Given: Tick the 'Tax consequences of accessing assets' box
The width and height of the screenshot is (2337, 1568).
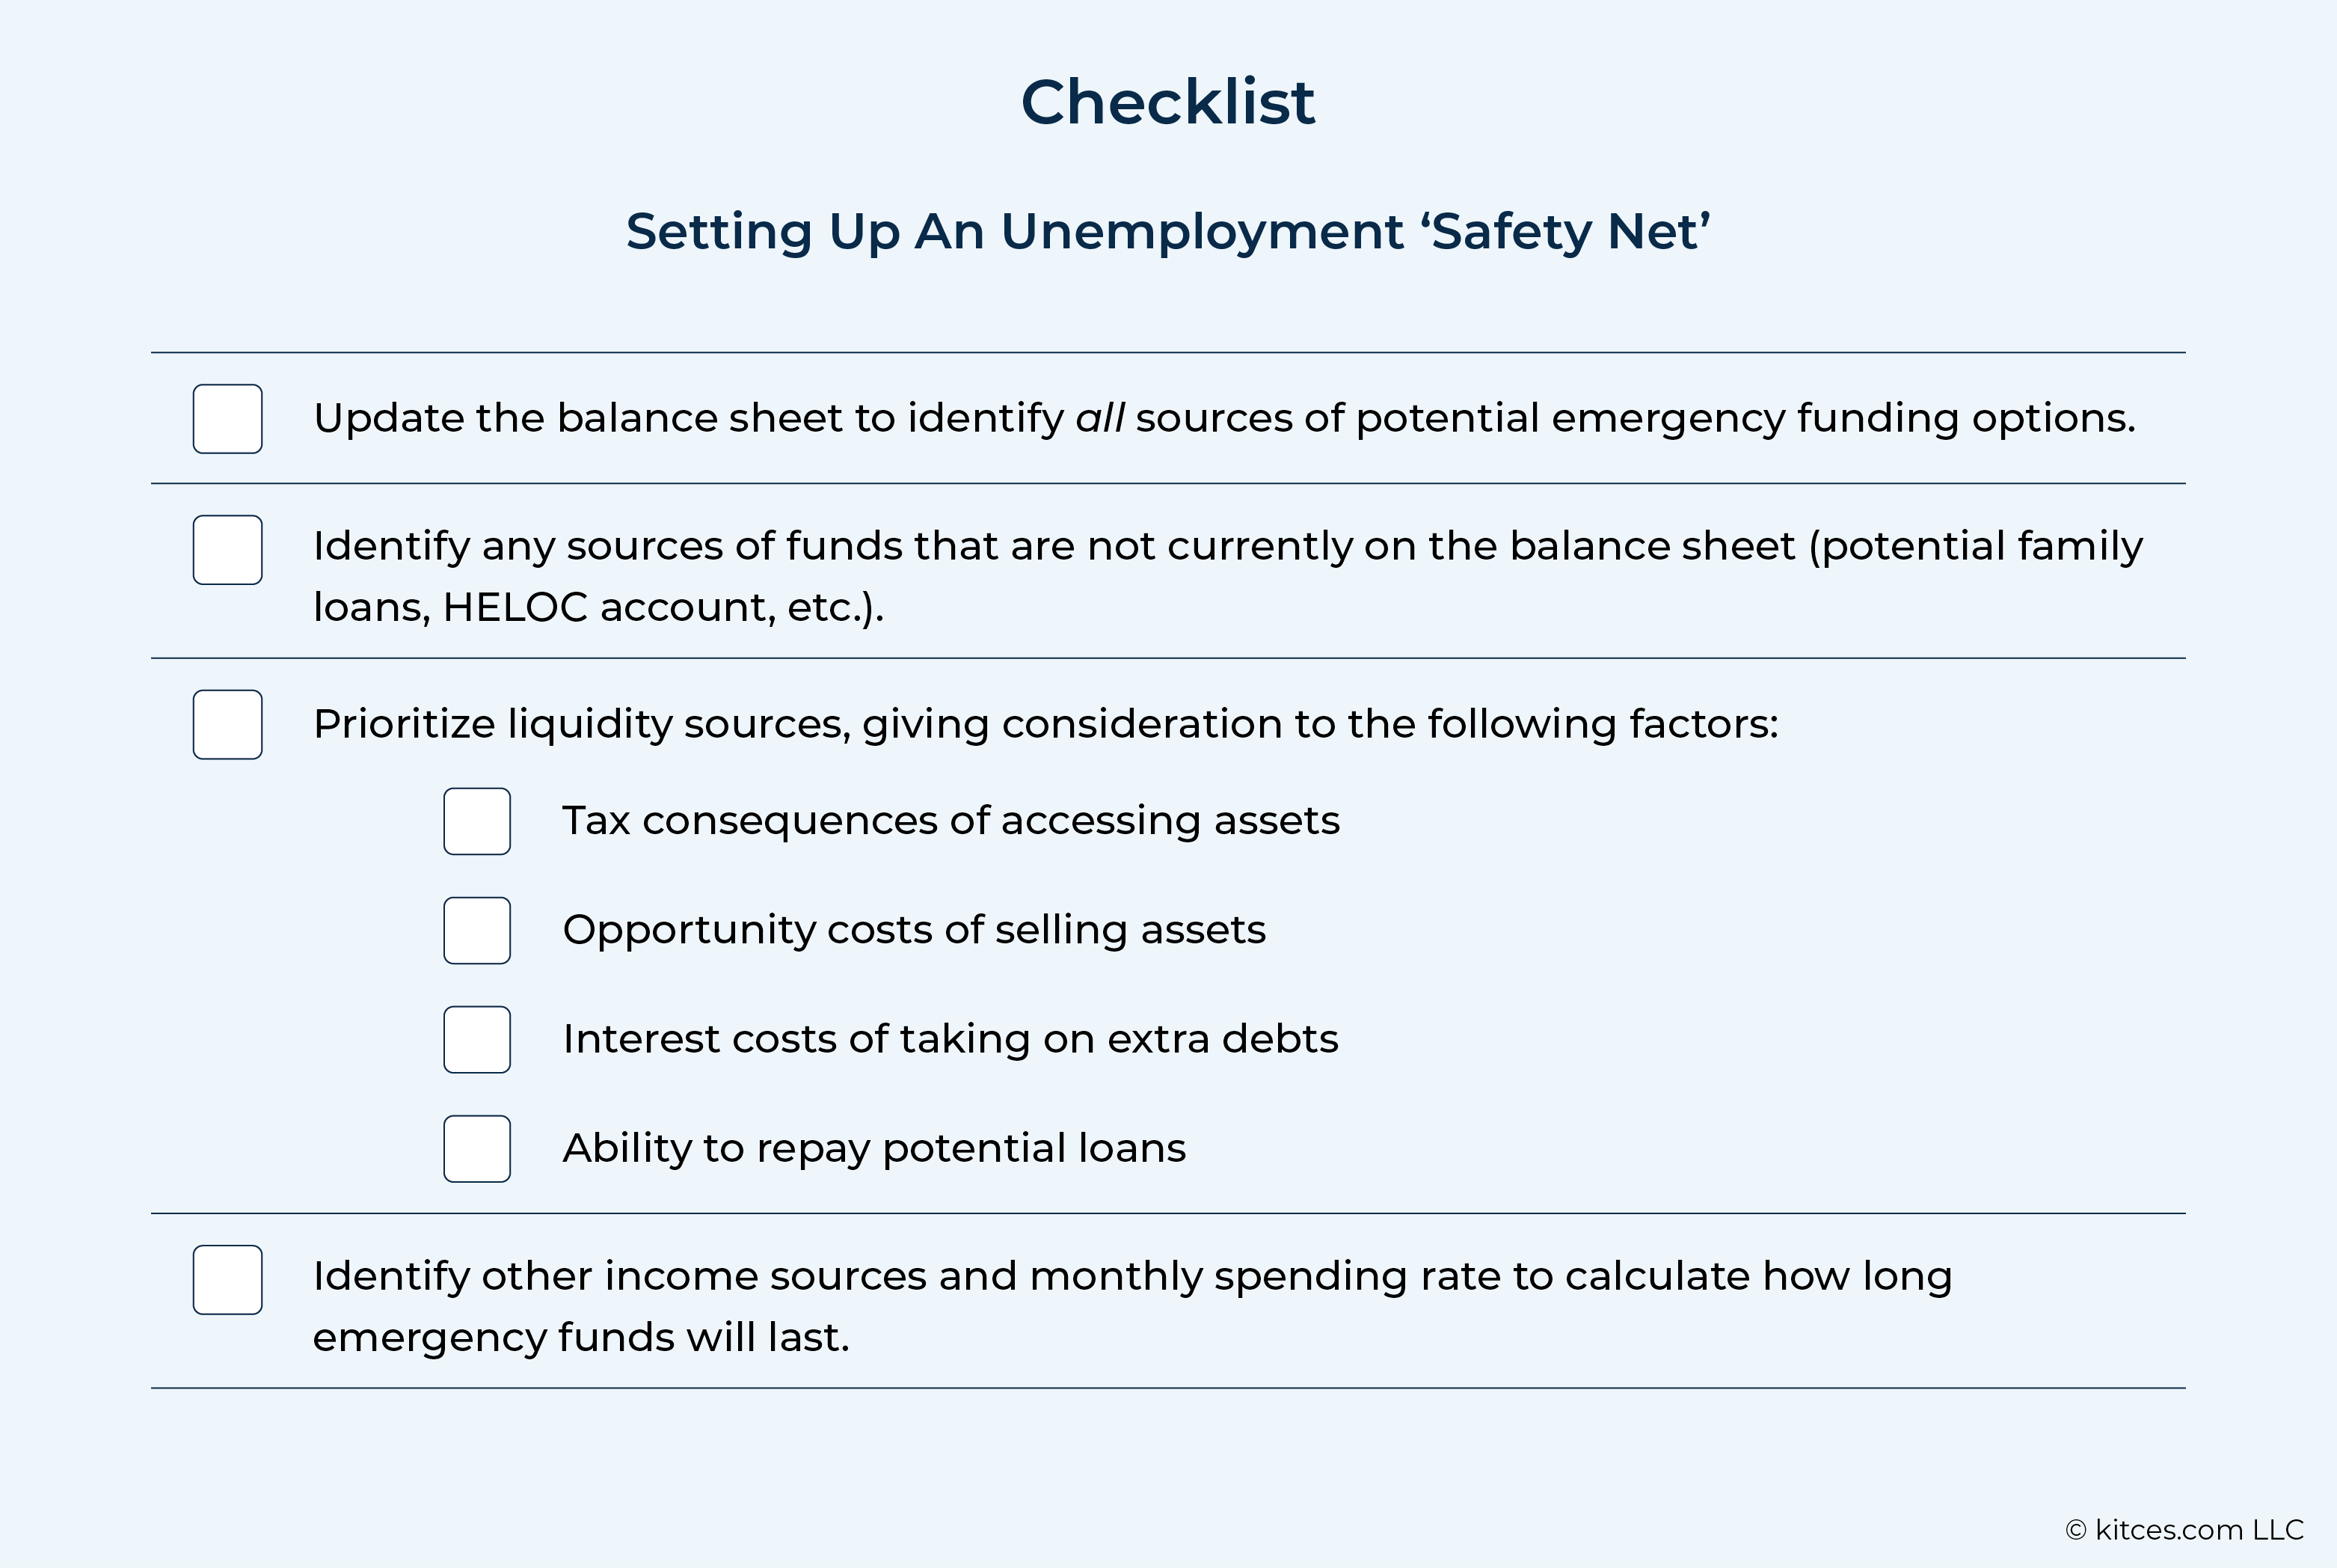Looking at the screenshot, I should click(x=477, y=821).
